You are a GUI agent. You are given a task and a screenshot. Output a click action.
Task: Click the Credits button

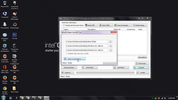tap(143, 72)
